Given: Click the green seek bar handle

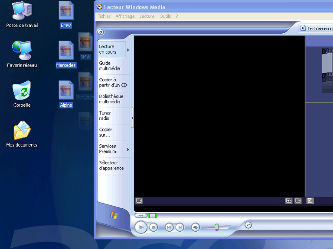Looking at the screenshot, I should tap(153, 216).
